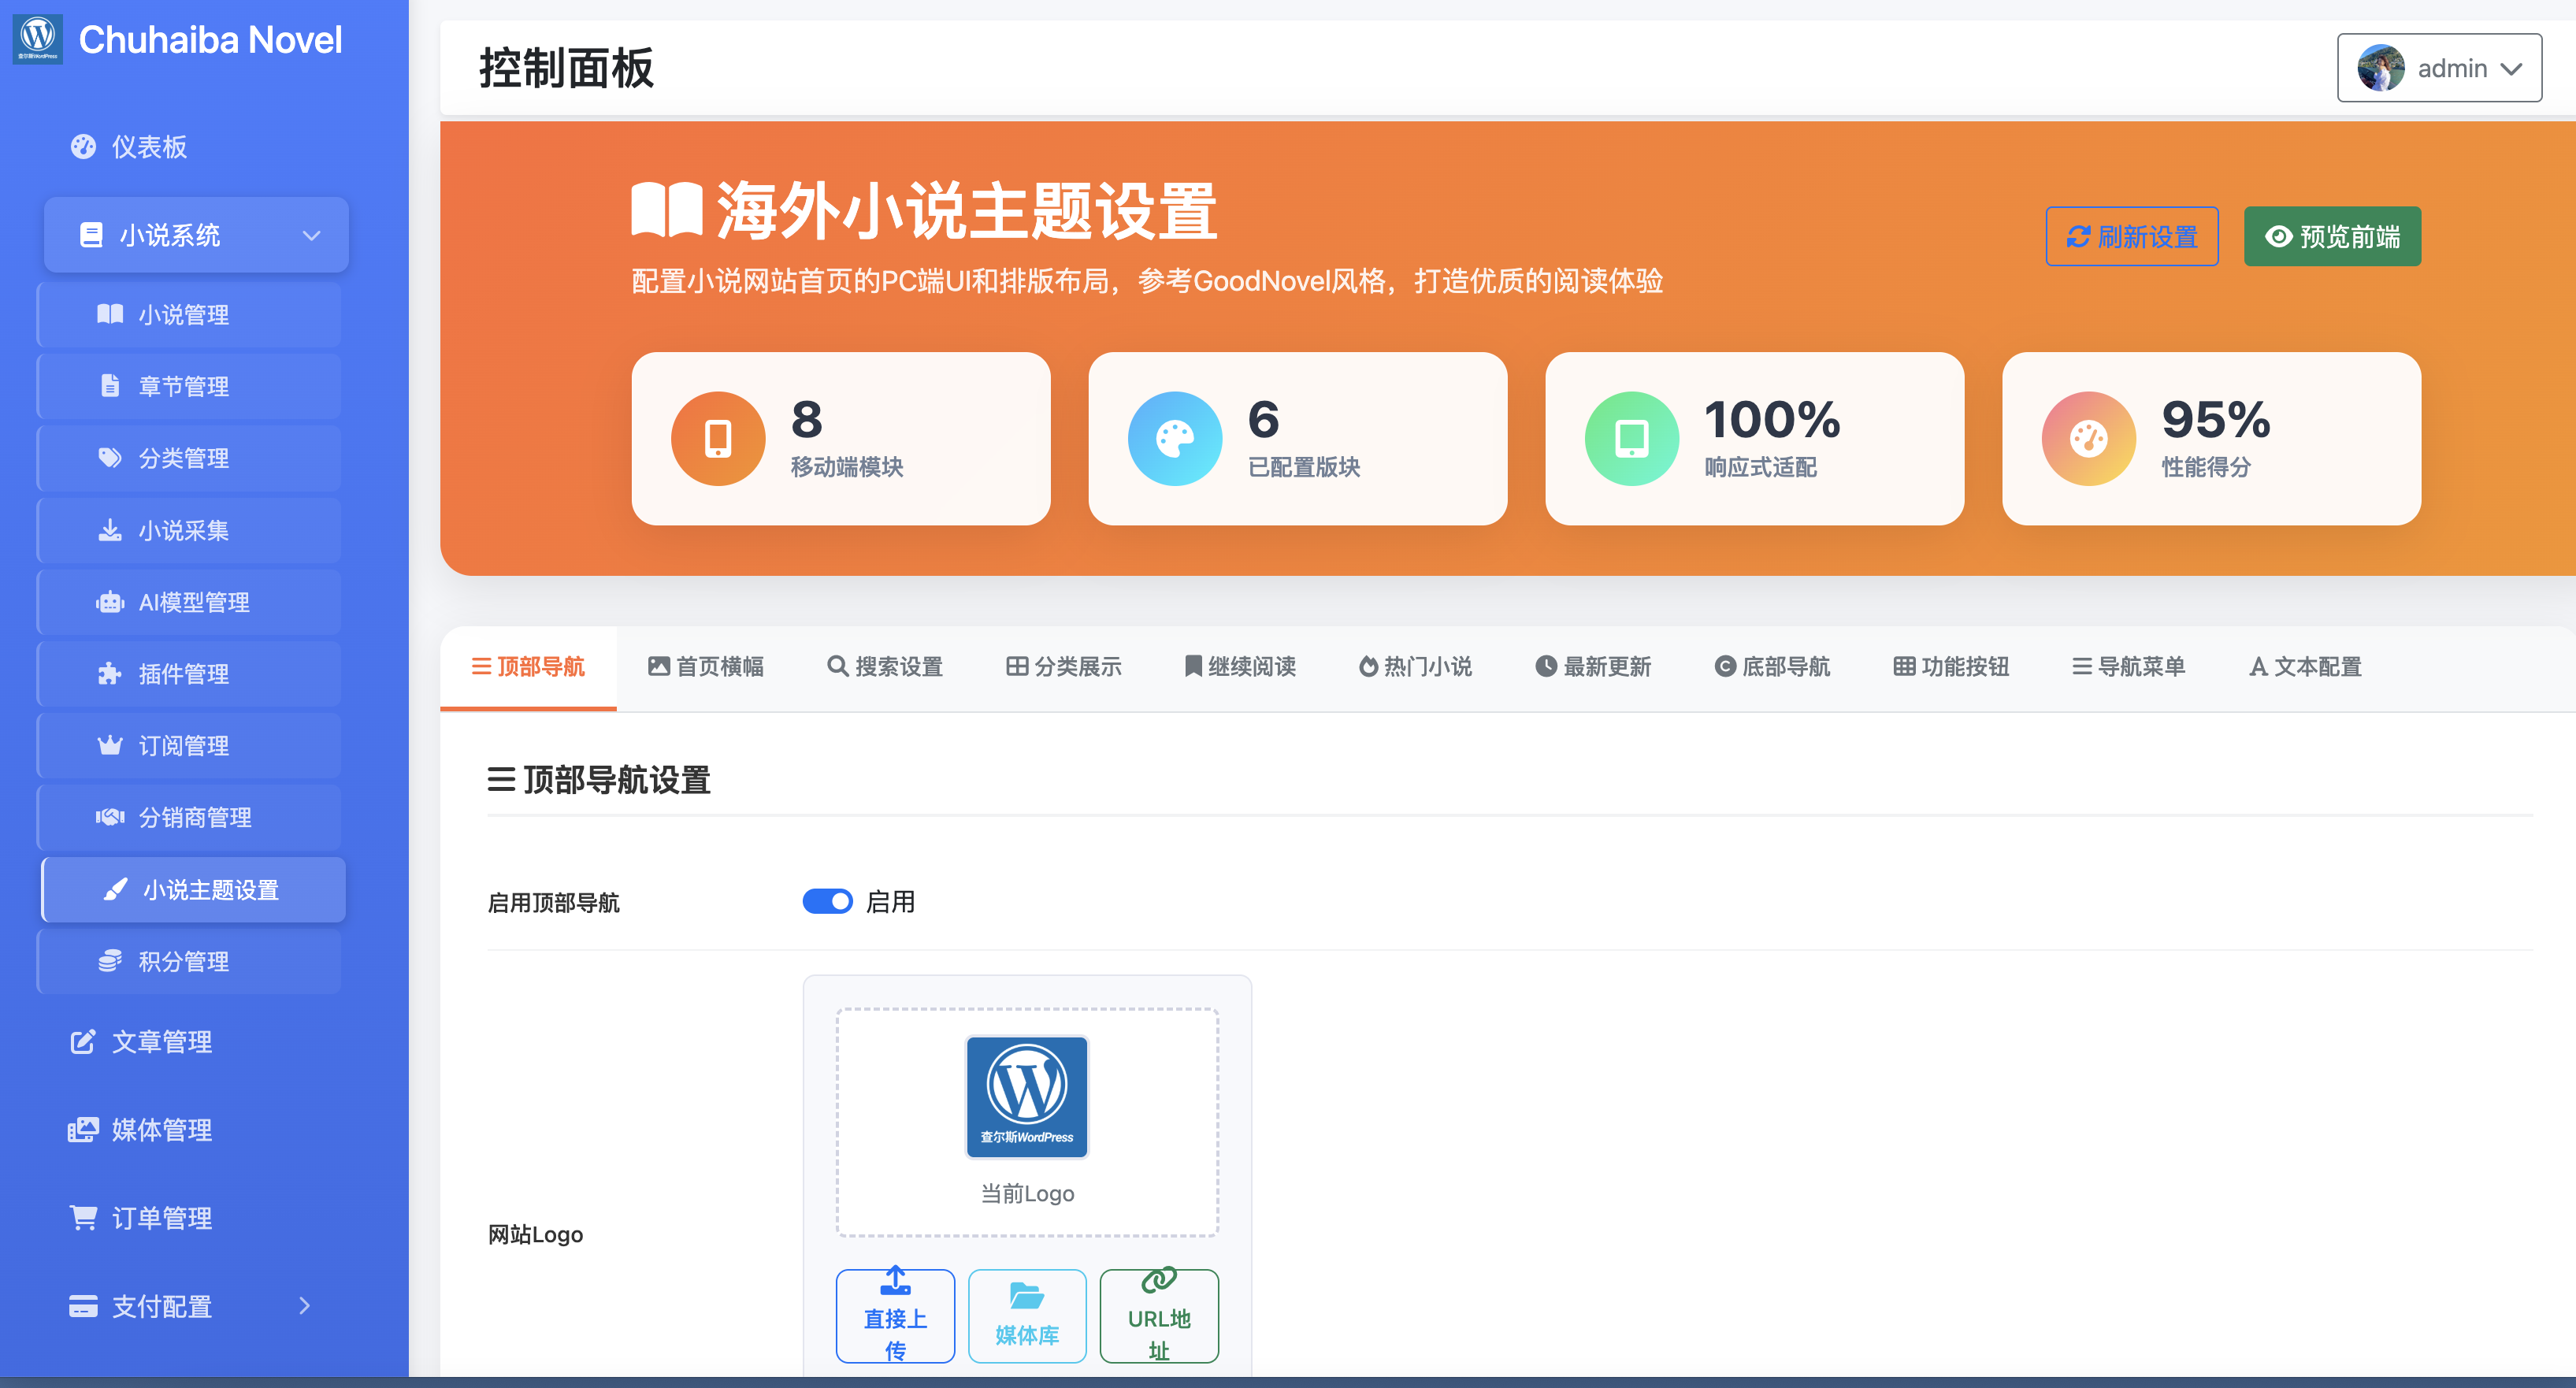Click the 插件管理 puzzle icon
The width and height of the screenshot is (2576, 1388).
click(x=110, y=674)
